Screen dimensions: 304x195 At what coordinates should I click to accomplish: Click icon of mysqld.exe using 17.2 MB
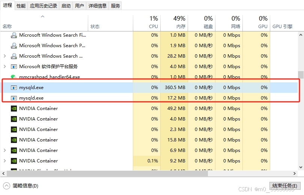coord(14,98)
